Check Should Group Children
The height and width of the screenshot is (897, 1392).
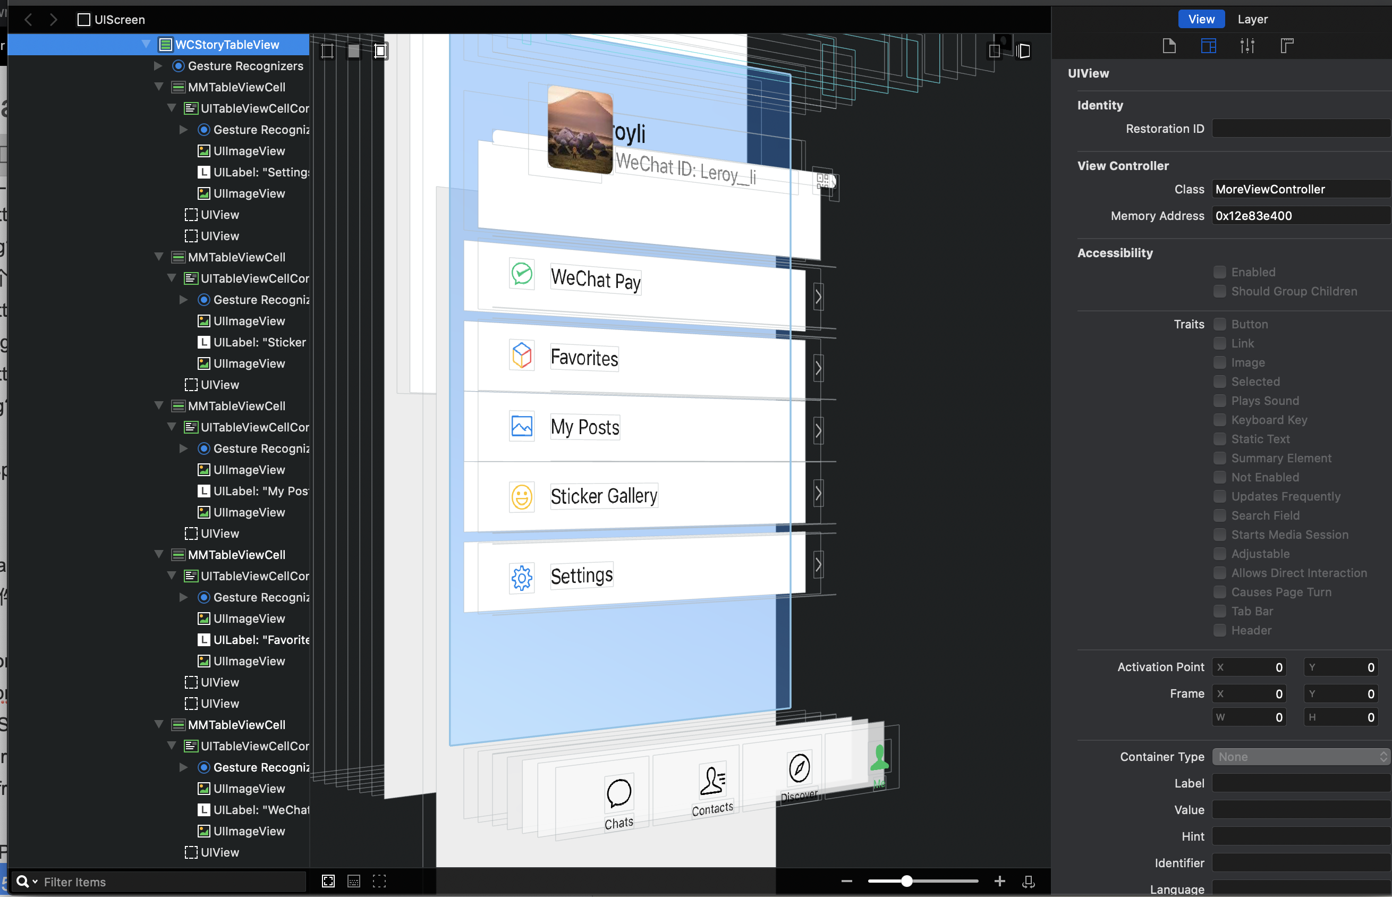1219,291
